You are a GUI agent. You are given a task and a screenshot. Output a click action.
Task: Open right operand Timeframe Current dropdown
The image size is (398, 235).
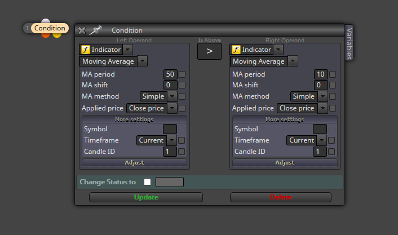click(307, 140)
